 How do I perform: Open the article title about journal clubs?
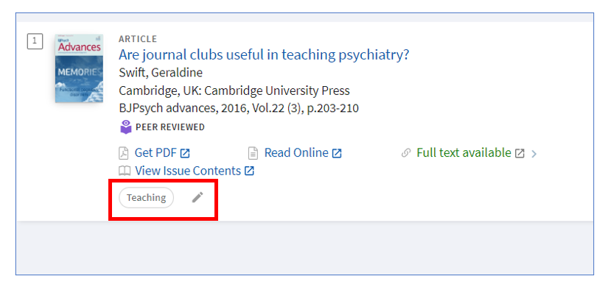(264, 55)
